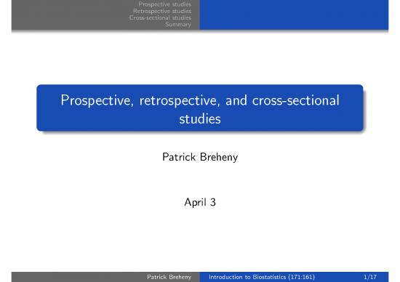Click the blue presentation title block

[200, 108]
